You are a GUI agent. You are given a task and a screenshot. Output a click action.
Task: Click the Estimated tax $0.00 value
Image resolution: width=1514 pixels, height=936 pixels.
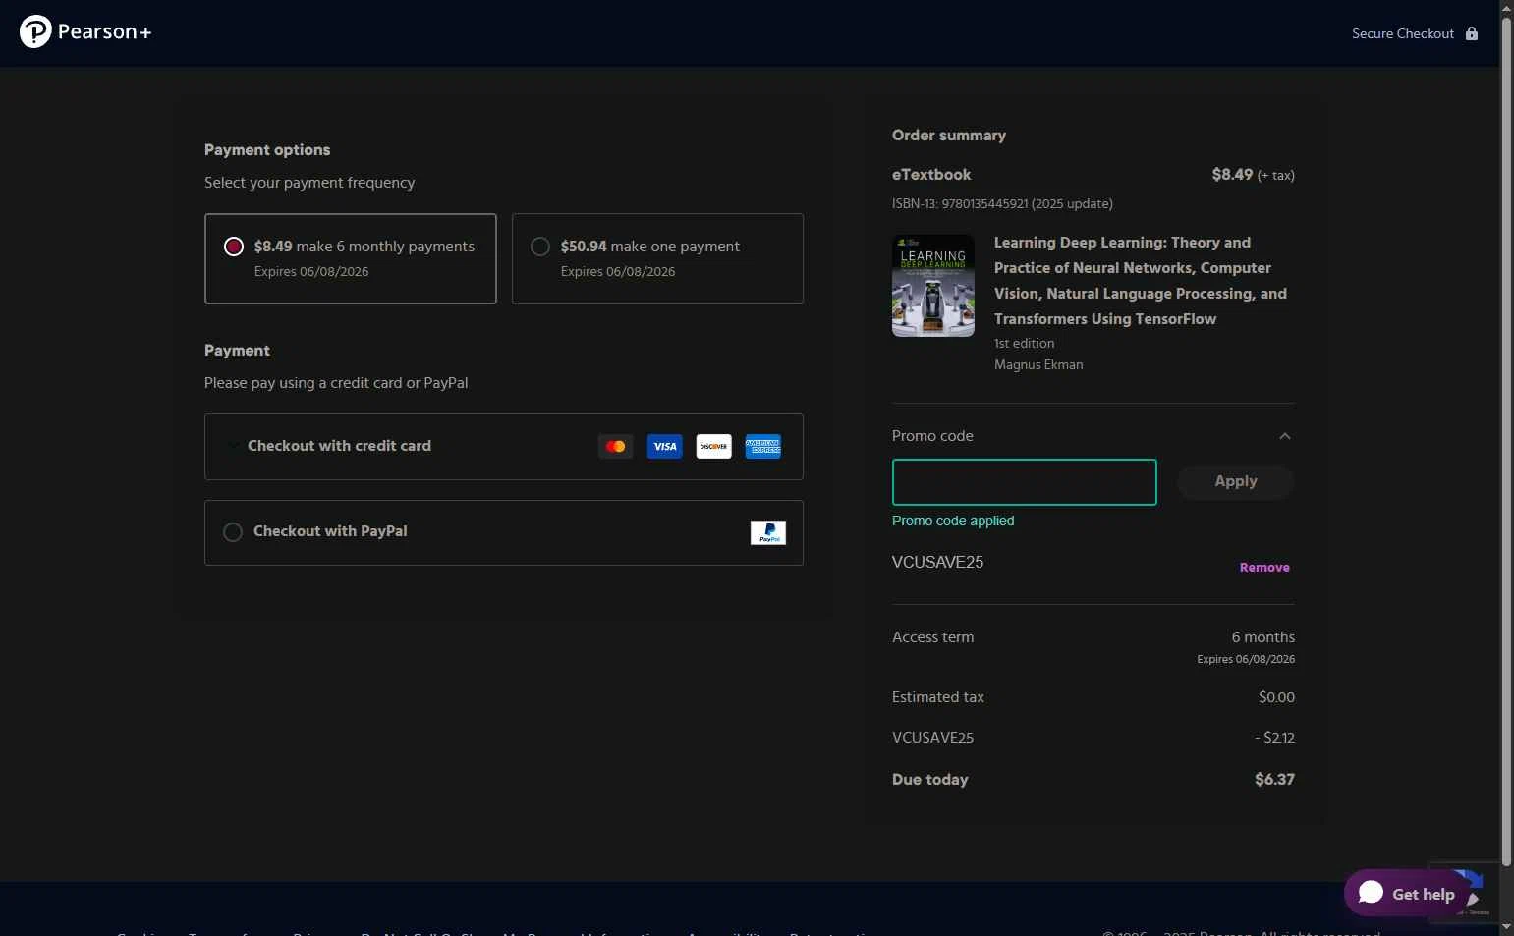(x=1276, y=697)
